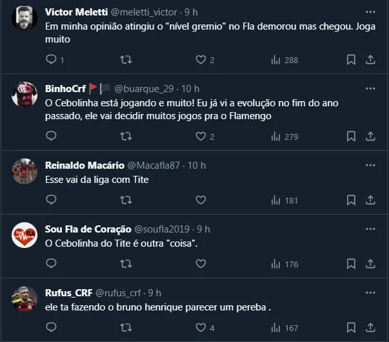This screenshot has width=389, height=342.
Task: Retweet Rufus_CRF's post
Action: pyautogui.click(x=126, y=328)
